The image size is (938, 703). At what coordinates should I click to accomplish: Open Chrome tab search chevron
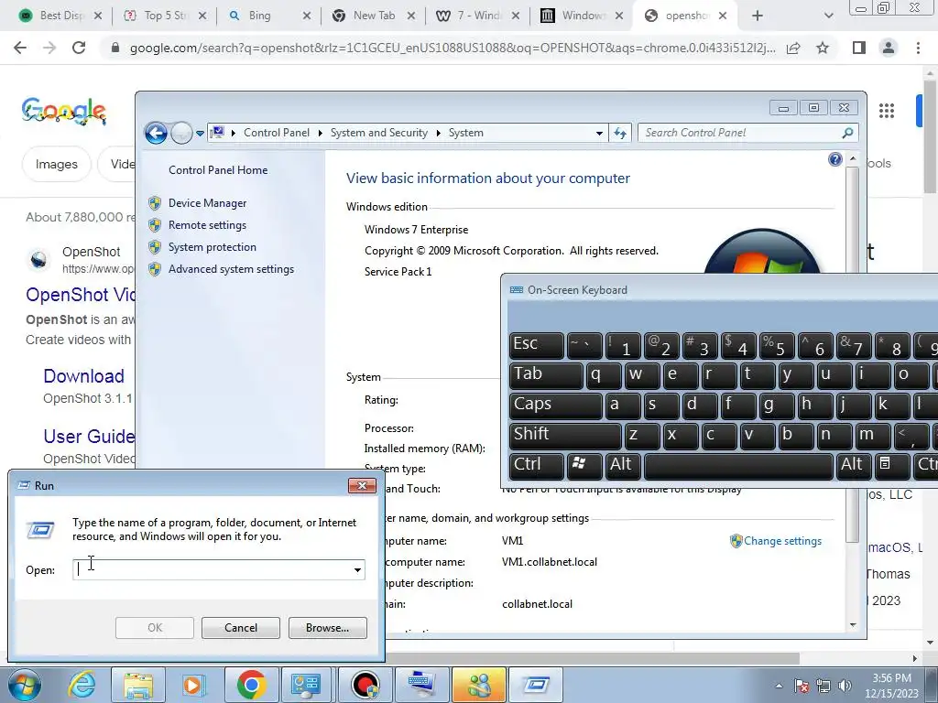point(828,16)
